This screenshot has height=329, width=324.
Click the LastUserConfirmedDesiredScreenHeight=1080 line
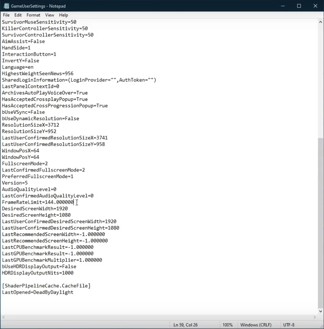click(x=60, y=228)
